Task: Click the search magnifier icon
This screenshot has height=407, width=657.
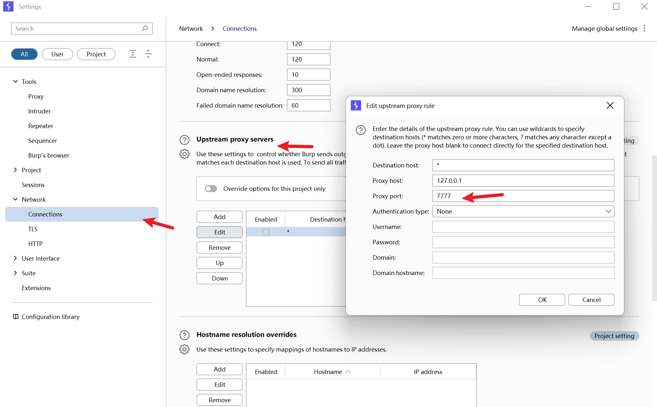Action: (145, 28)
